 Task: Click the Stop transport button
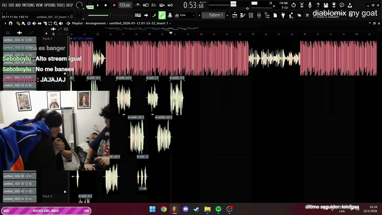coord(106,5)
